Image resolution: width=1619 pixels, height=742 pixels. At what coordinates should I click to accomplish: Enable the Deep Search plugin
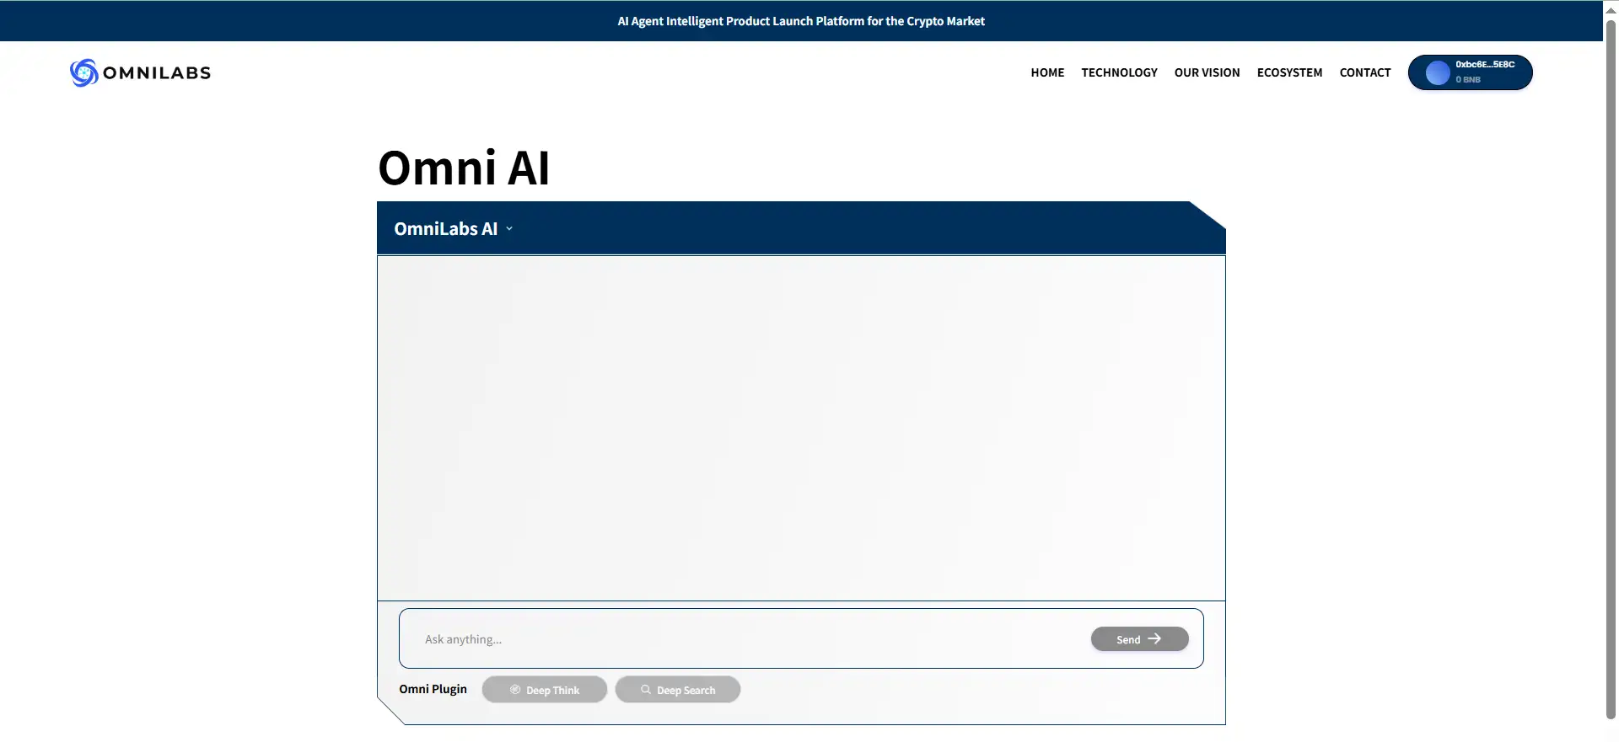click(678, 690)
